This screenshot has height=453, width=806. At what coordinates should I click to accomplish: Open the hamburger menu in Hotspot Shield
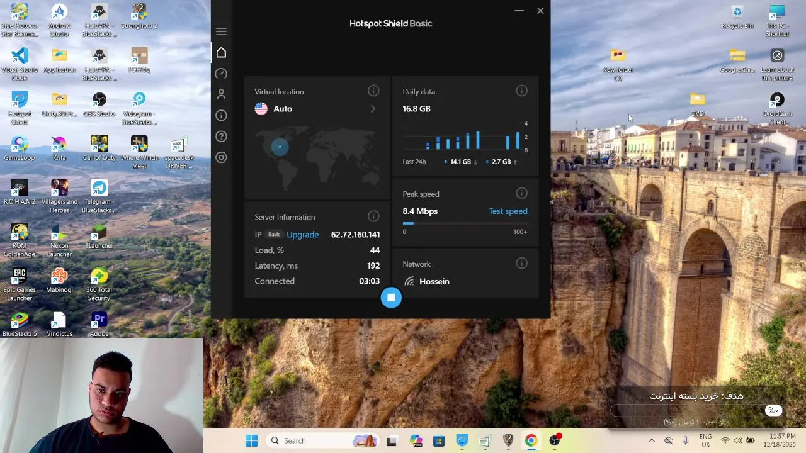pyautogui.click(x=221, y=31)
